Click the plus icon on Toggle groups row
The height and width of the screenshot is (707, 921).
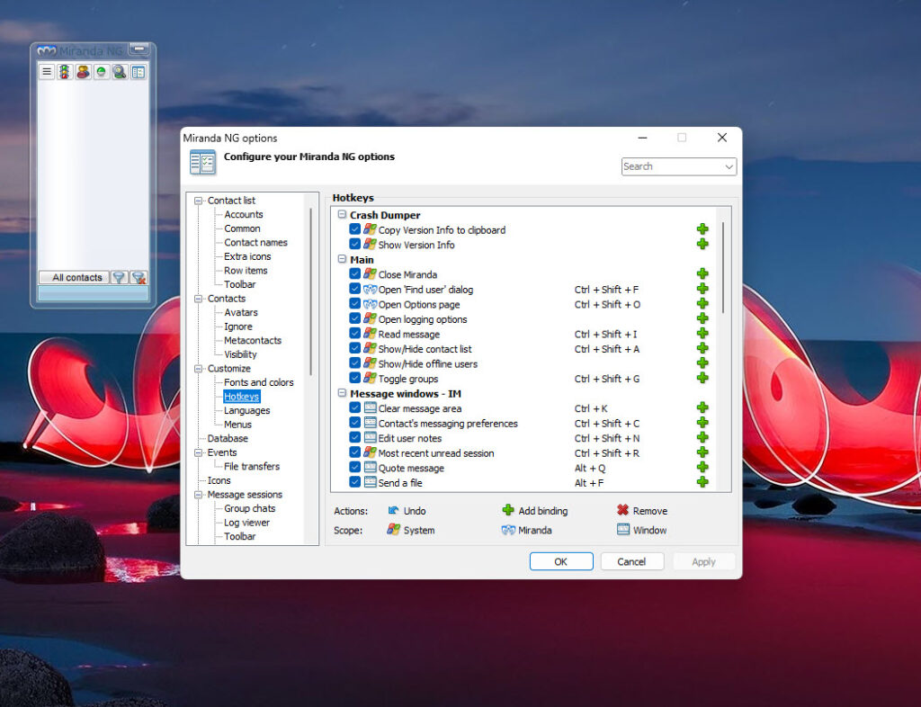(702, 378)
